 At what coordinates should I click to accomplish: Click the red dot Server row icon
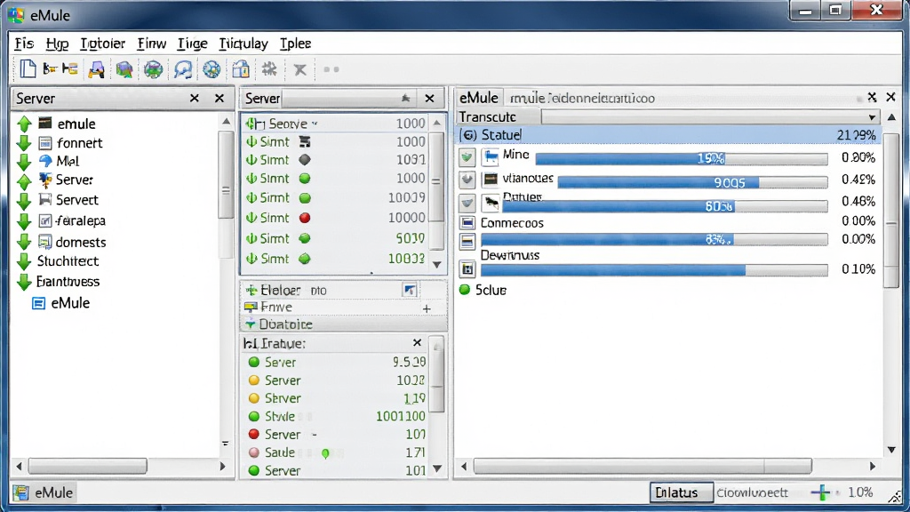point(253,434)
